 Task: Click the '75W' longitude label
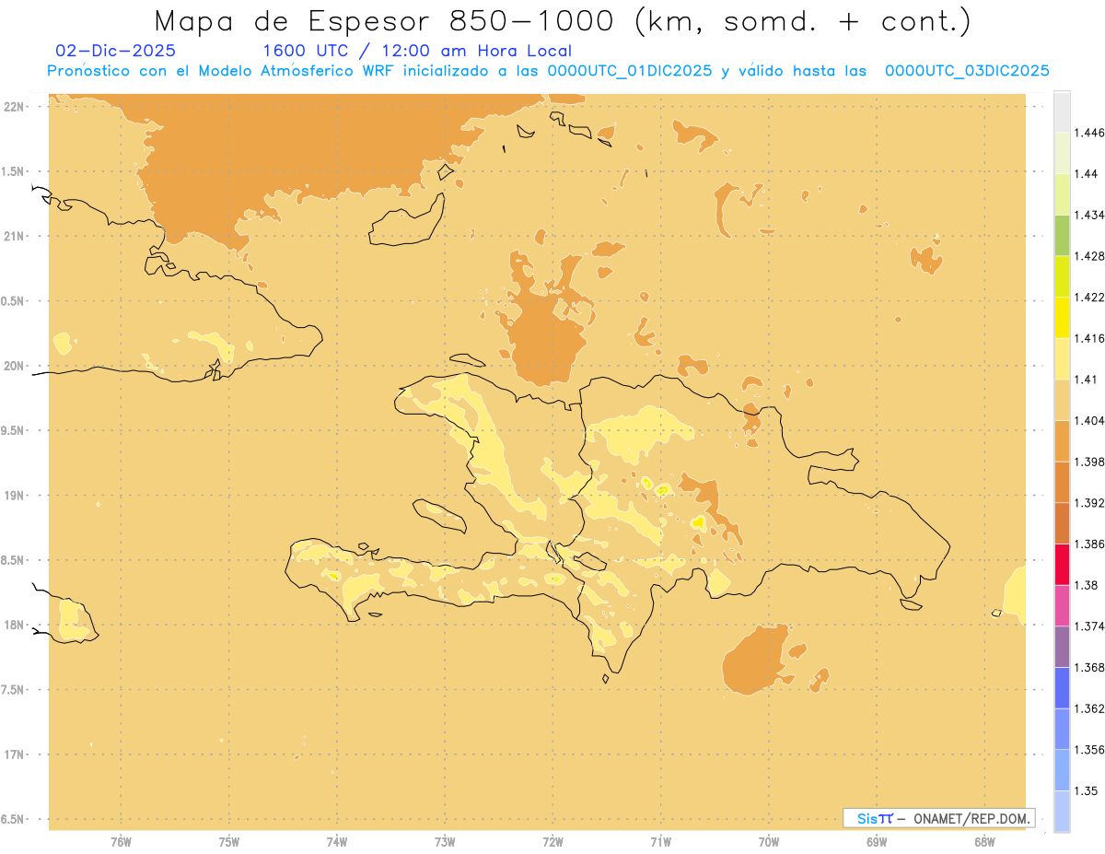coord(229,842)
